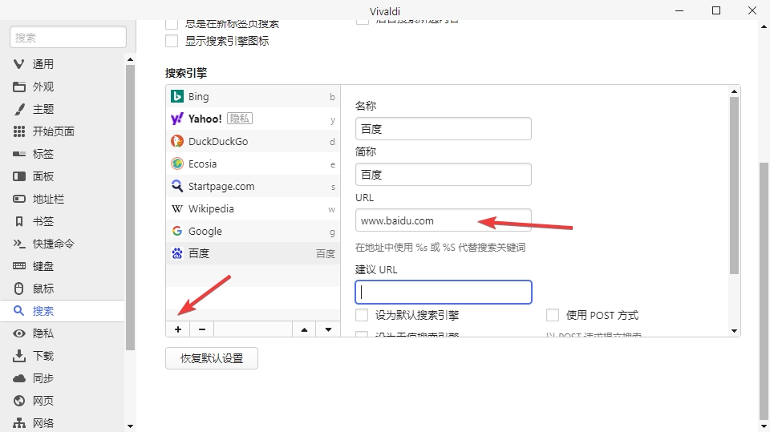Viewport: 770px width, 432px height.
Task: Open the 通用 general settings section
Action: pyautogui.click(x=63, y=64)
